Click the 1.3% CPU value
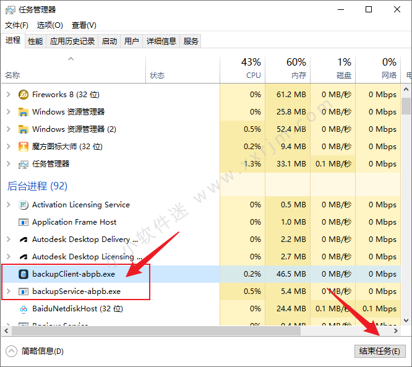The width and height of the screenshot is (412, 367). coord(252,164)
